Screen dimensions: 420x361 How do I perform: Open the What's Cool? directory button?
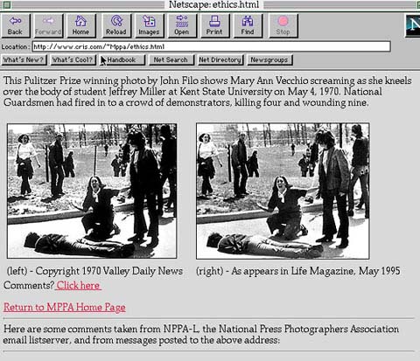pyautogui.click(x=73, y=60)
